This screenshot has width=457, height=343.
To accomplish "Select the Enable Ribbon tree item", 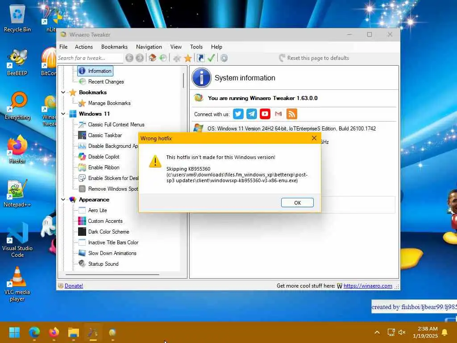I will coord(99,167).
